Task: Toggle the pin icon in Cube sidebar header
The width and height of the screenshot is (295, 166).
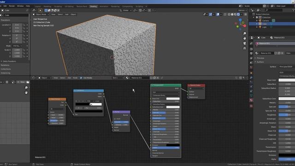Action: (x=27, y=10)
